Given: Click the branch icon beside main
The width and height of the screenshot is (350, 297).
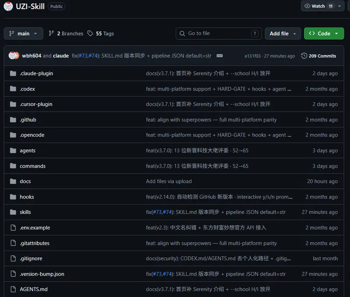Looking at the screenshot, I should coord(11,34).
